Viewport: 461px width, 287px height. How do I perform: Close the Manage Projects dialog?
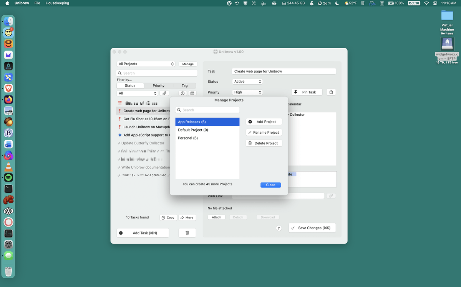pos(270,185)
